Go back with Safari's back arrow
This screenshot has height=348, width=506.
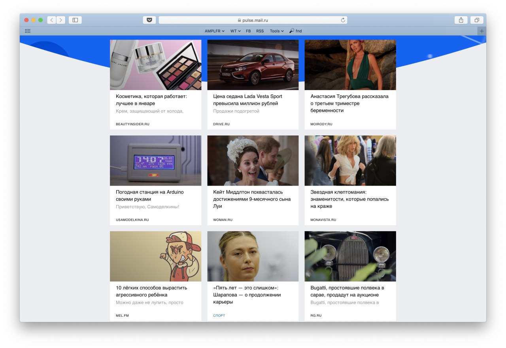pyautogui.click(x=51, y=20)
